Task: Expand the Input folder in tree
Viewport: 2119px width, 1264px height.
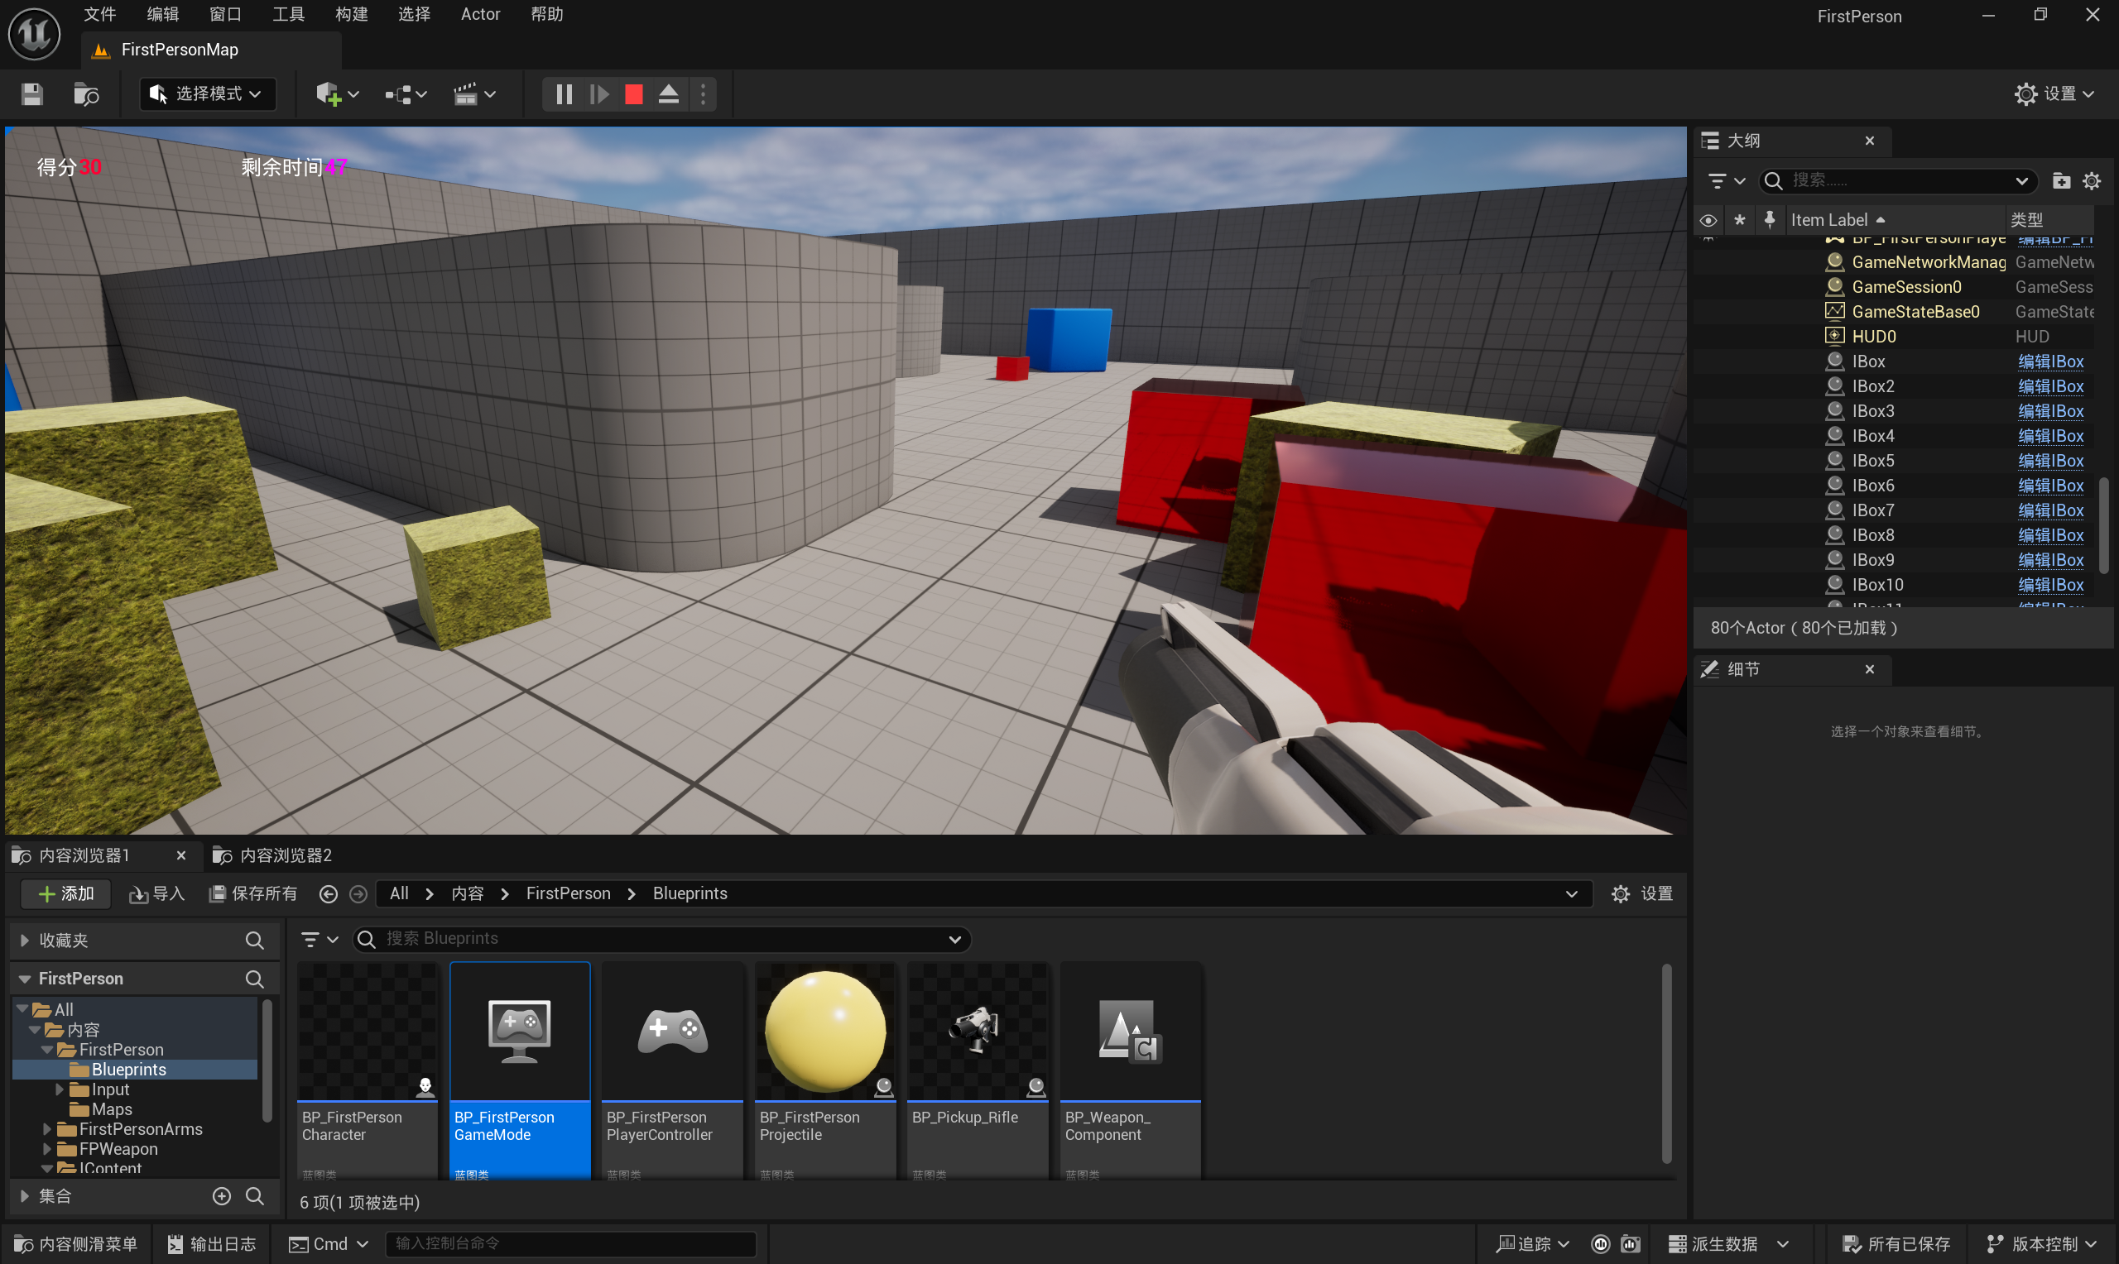Action: (60, 1089)
